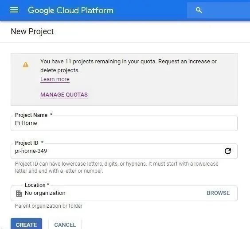
Task: Click the Project ID rules helper text
Action: (x=117, y=167)
